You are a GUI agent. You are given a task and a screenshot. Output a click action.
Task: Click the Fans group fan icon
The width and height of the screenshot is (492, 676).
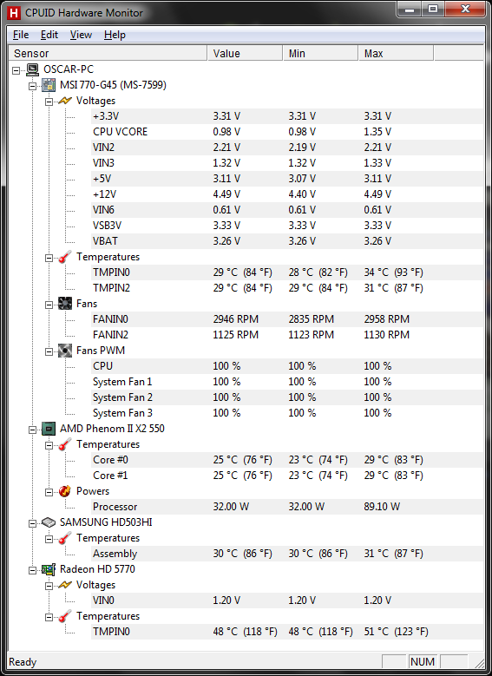coord(65,304)
